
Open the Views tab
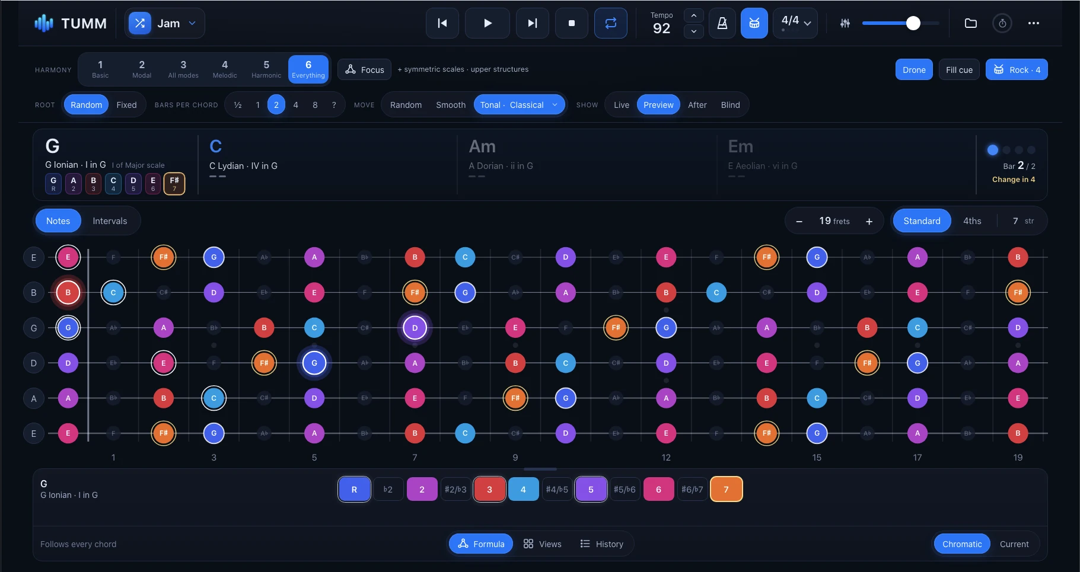pyautogui.click(x=542, y=544)
